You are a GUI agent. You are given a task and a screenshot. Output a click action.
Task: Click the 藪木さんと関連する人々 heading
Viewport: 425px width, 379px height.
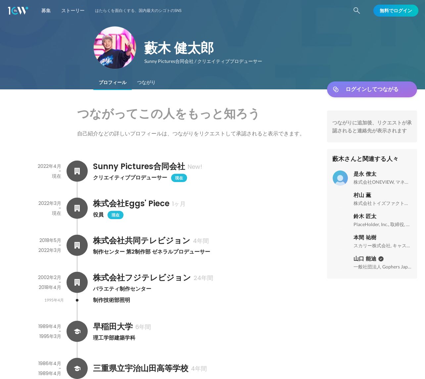click(365, 159)
